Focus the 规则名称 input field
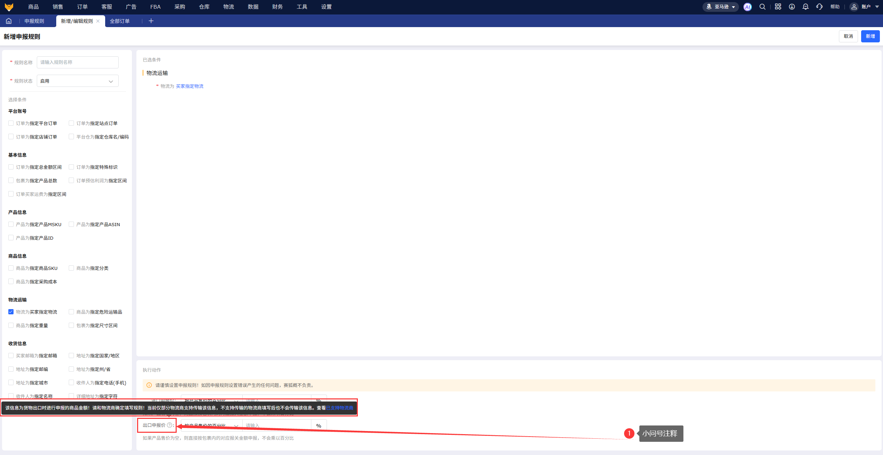This screenshot has width=883, height=455. pyautogui.click(x=77, y=63)
